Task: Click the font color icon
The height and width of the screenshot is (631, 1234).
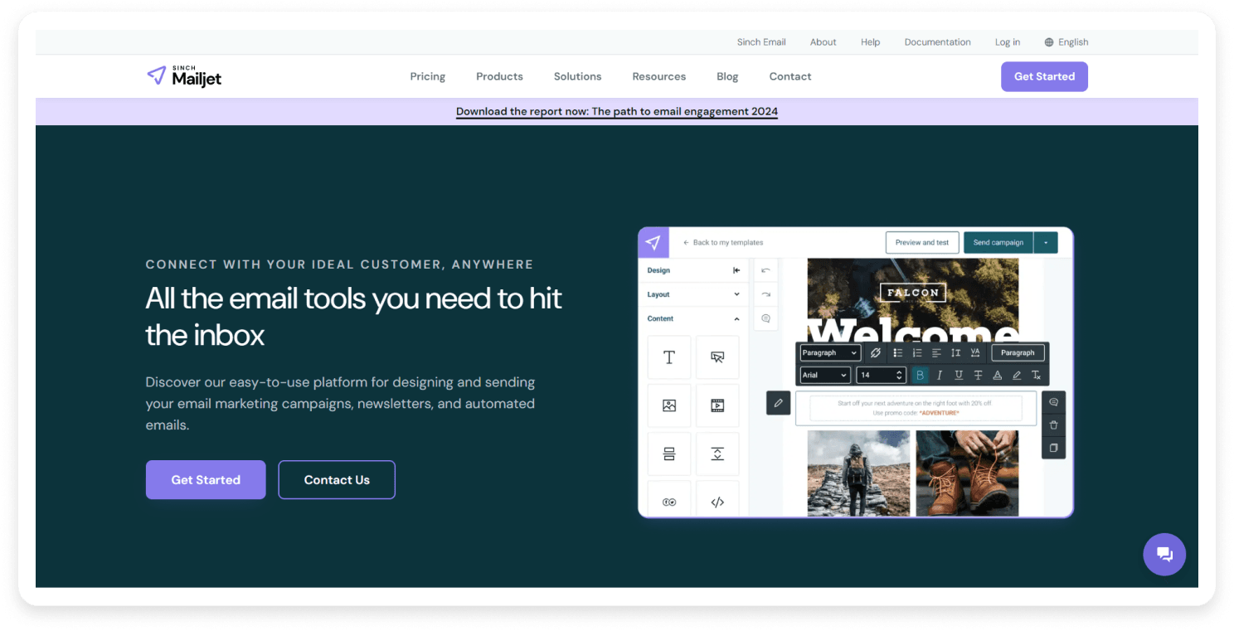Action: point(998,376)
